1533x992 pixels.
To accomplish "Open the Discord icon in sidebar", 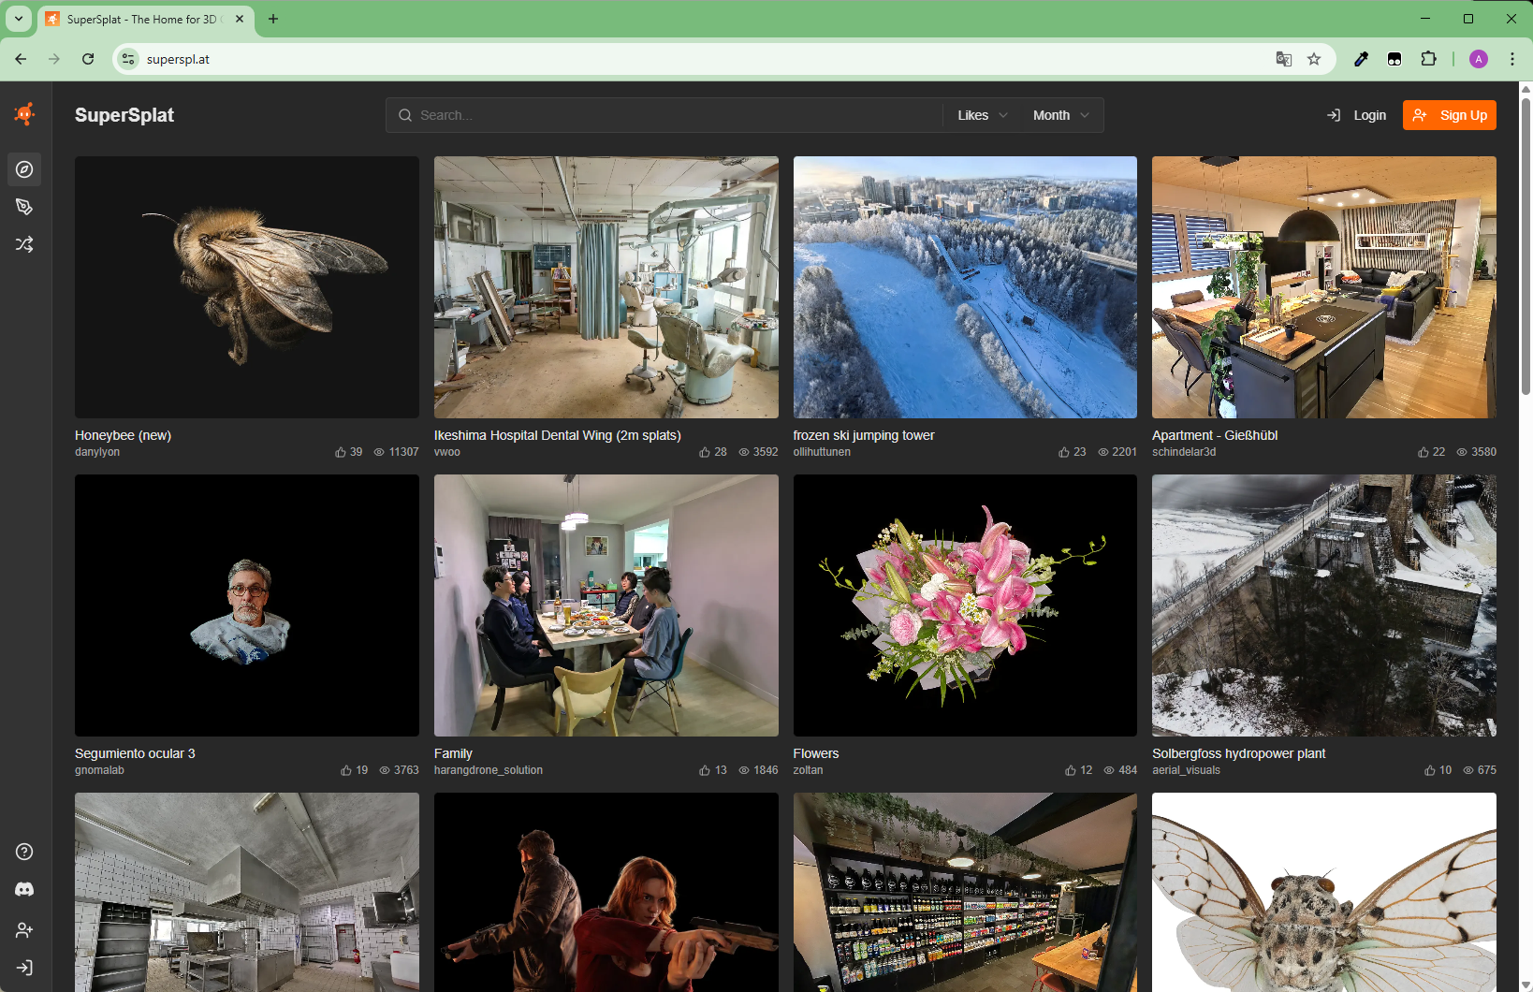I will (24, 889).
